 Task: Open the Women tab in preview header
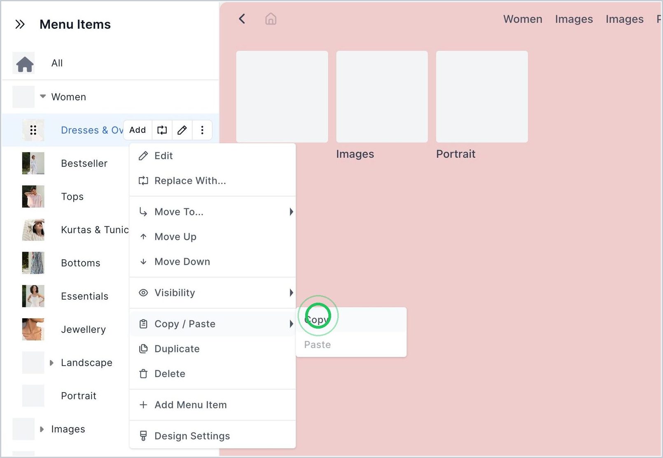pos(523,19)
